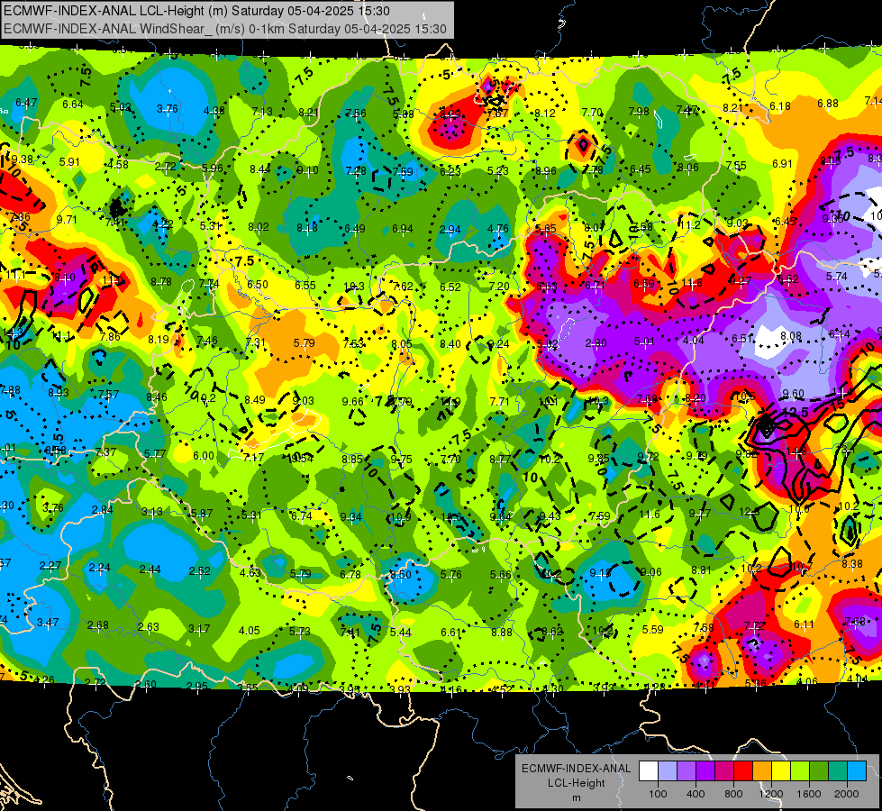Viewport: 882px width, 811px height.
Task: Click the legend label 'ECMWF-INDEX-ANAL'
Action: click(576, 769)
